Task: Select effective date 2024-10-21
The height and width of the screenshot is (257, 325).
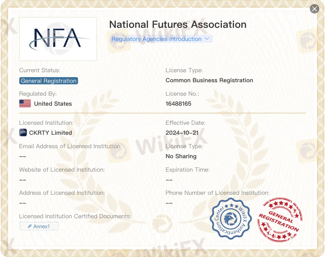Action: pyautogui.click(x=182, y=133)
